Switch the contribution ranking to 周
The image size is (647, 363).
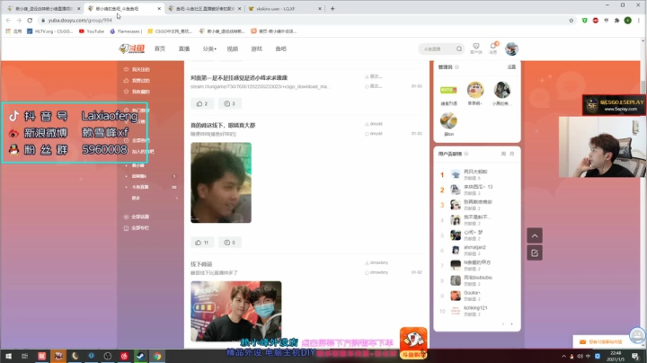tap(503, 154)
